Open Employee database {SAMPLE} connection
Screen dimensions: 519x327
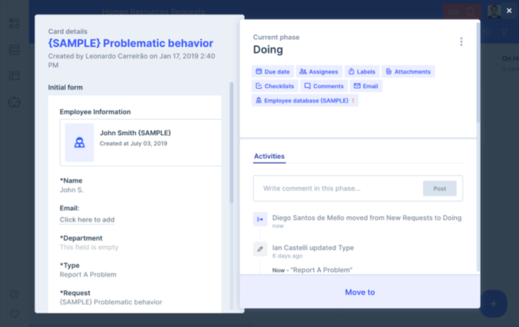pyautogui.click(x=305, y=100)
